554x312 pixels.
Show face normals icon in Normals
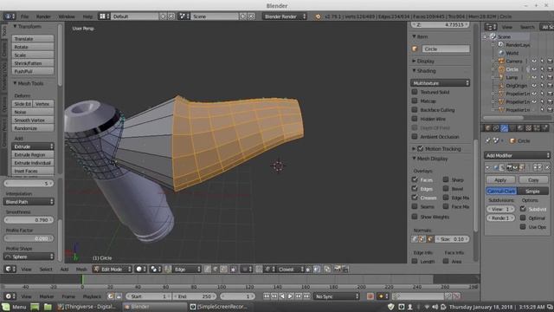point(430,239)
